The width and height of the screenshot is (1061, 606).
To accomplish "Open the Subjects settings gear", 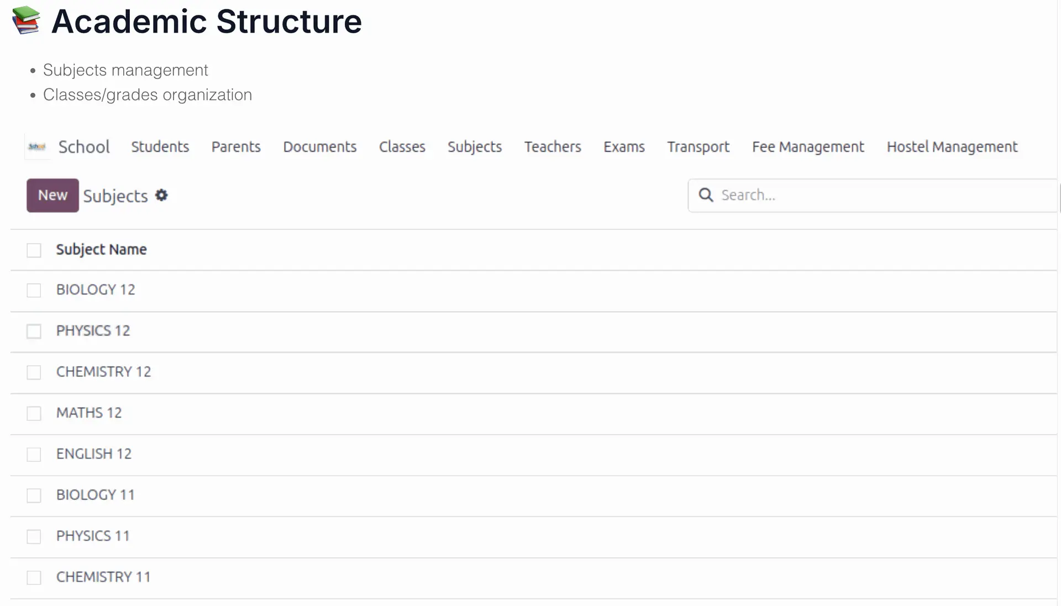I will point(161,196).
